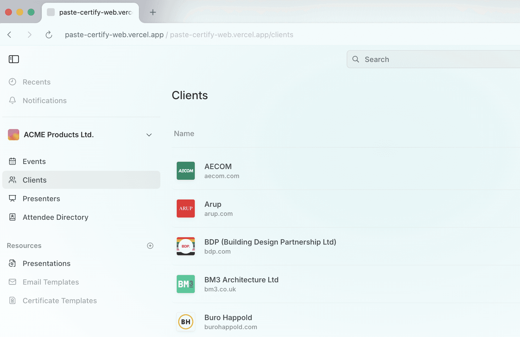The width and height of the screenshot is (520, 337).
Task: Click the BM3 logo thumbnail
Action: (x=186, y=284)
